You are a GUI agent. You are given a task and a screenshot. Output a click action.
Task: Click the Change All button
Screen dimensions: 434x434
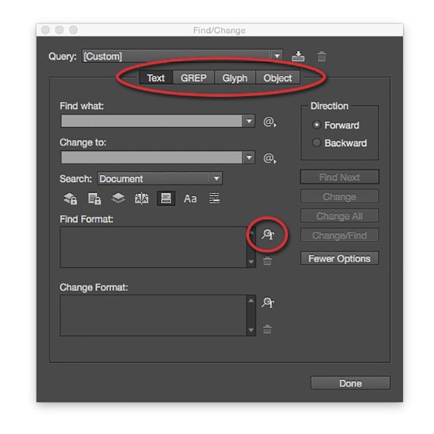coord(340,216)
